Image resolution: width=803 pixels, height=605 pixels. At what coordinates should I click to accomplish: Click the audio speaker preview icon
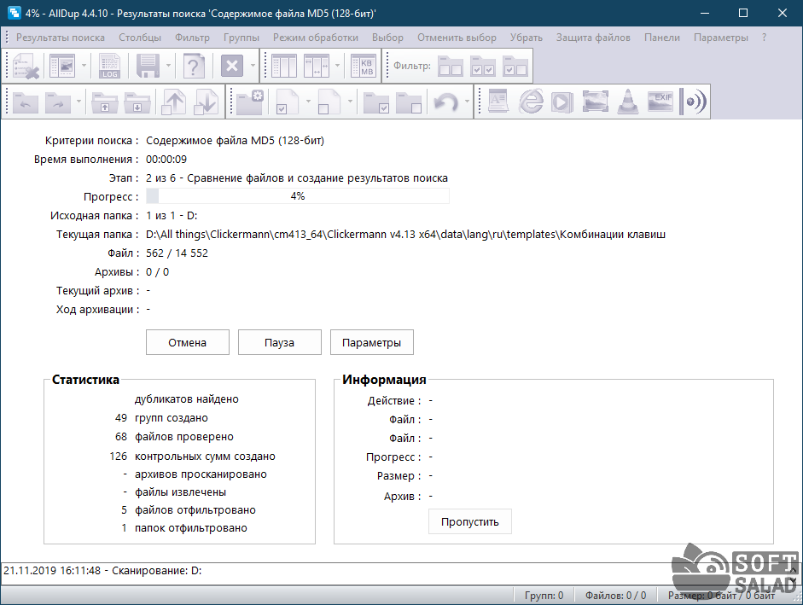coord(695,102)
